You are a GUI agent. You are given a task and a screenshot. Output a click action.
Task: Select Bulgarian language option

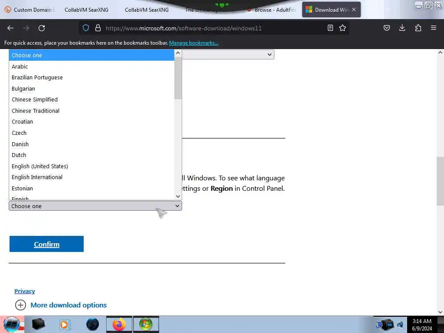[91, 88]
